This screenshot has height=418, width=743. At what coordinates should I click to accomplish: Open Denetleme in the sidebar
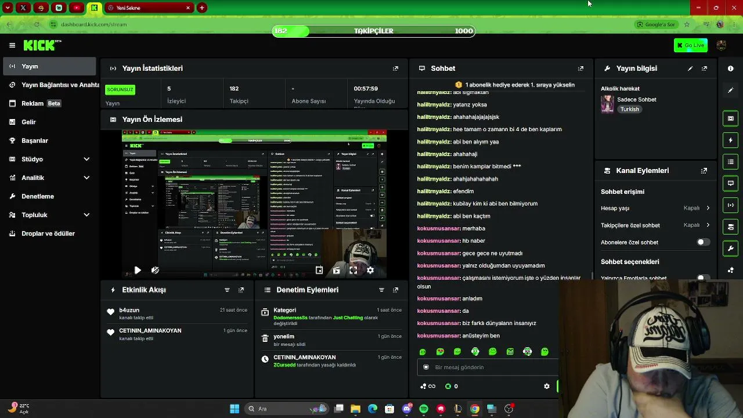[x=49, y=196]
